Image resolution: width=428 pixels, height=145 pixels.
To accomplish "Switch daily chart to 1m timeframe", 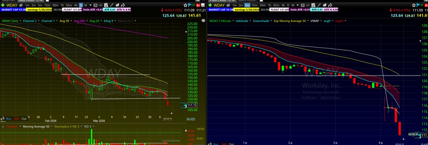I will pyautogui.click(x=27, y=5).
